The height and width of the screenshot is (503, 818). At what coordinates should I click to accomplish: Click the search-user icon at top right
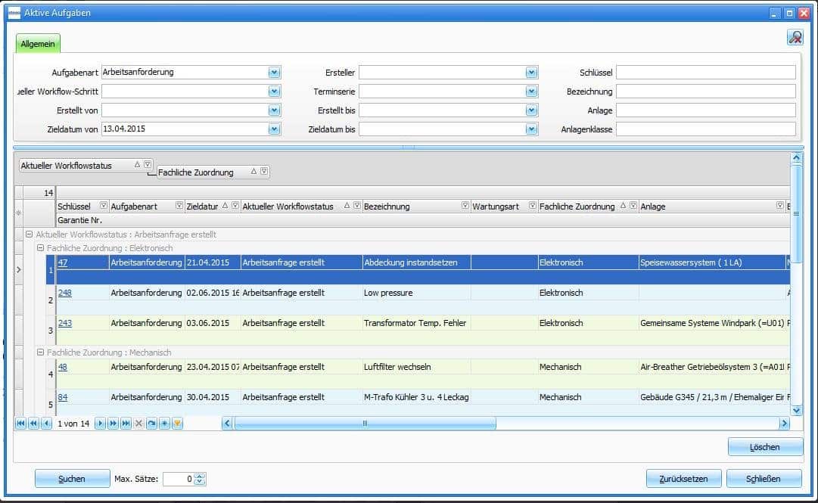coord(795,37)
